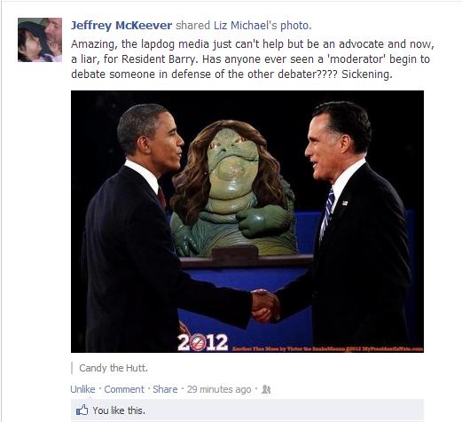Viewport: 462px width, 422px height.
Task: Click the Share link under the post
Action: point(165,389)
